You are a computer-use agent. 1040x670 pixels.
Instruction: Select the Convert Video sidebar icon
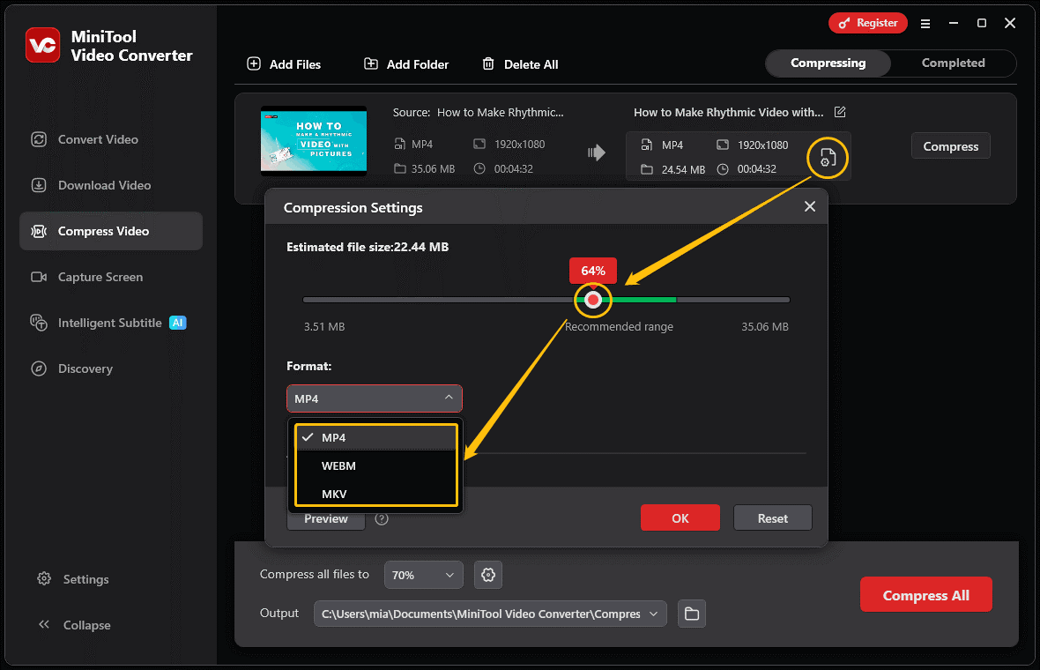coord(39,139)
